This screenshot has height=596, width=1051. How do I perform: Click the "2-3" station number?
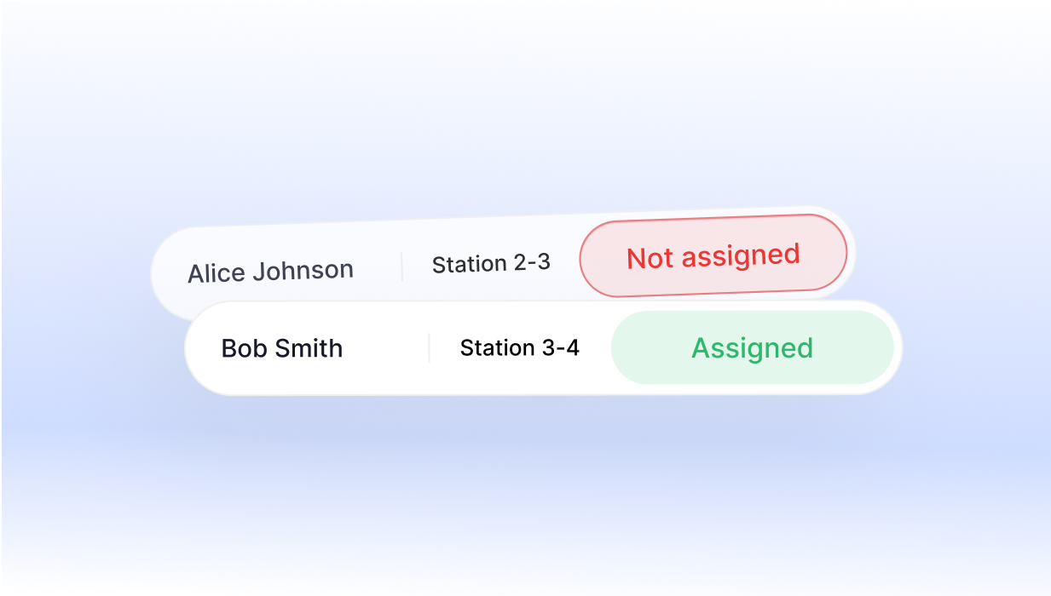click(533, 262)
